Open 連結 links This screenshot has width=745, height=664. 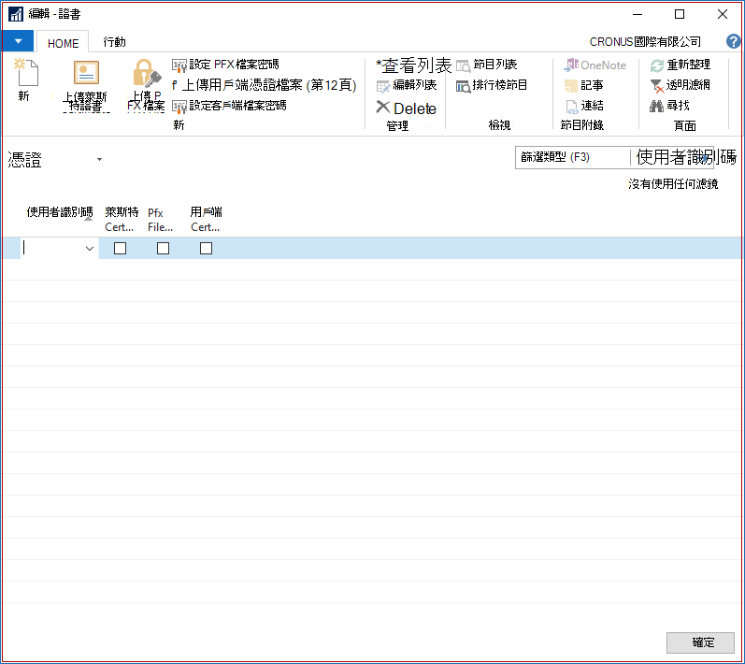(584, 106)
